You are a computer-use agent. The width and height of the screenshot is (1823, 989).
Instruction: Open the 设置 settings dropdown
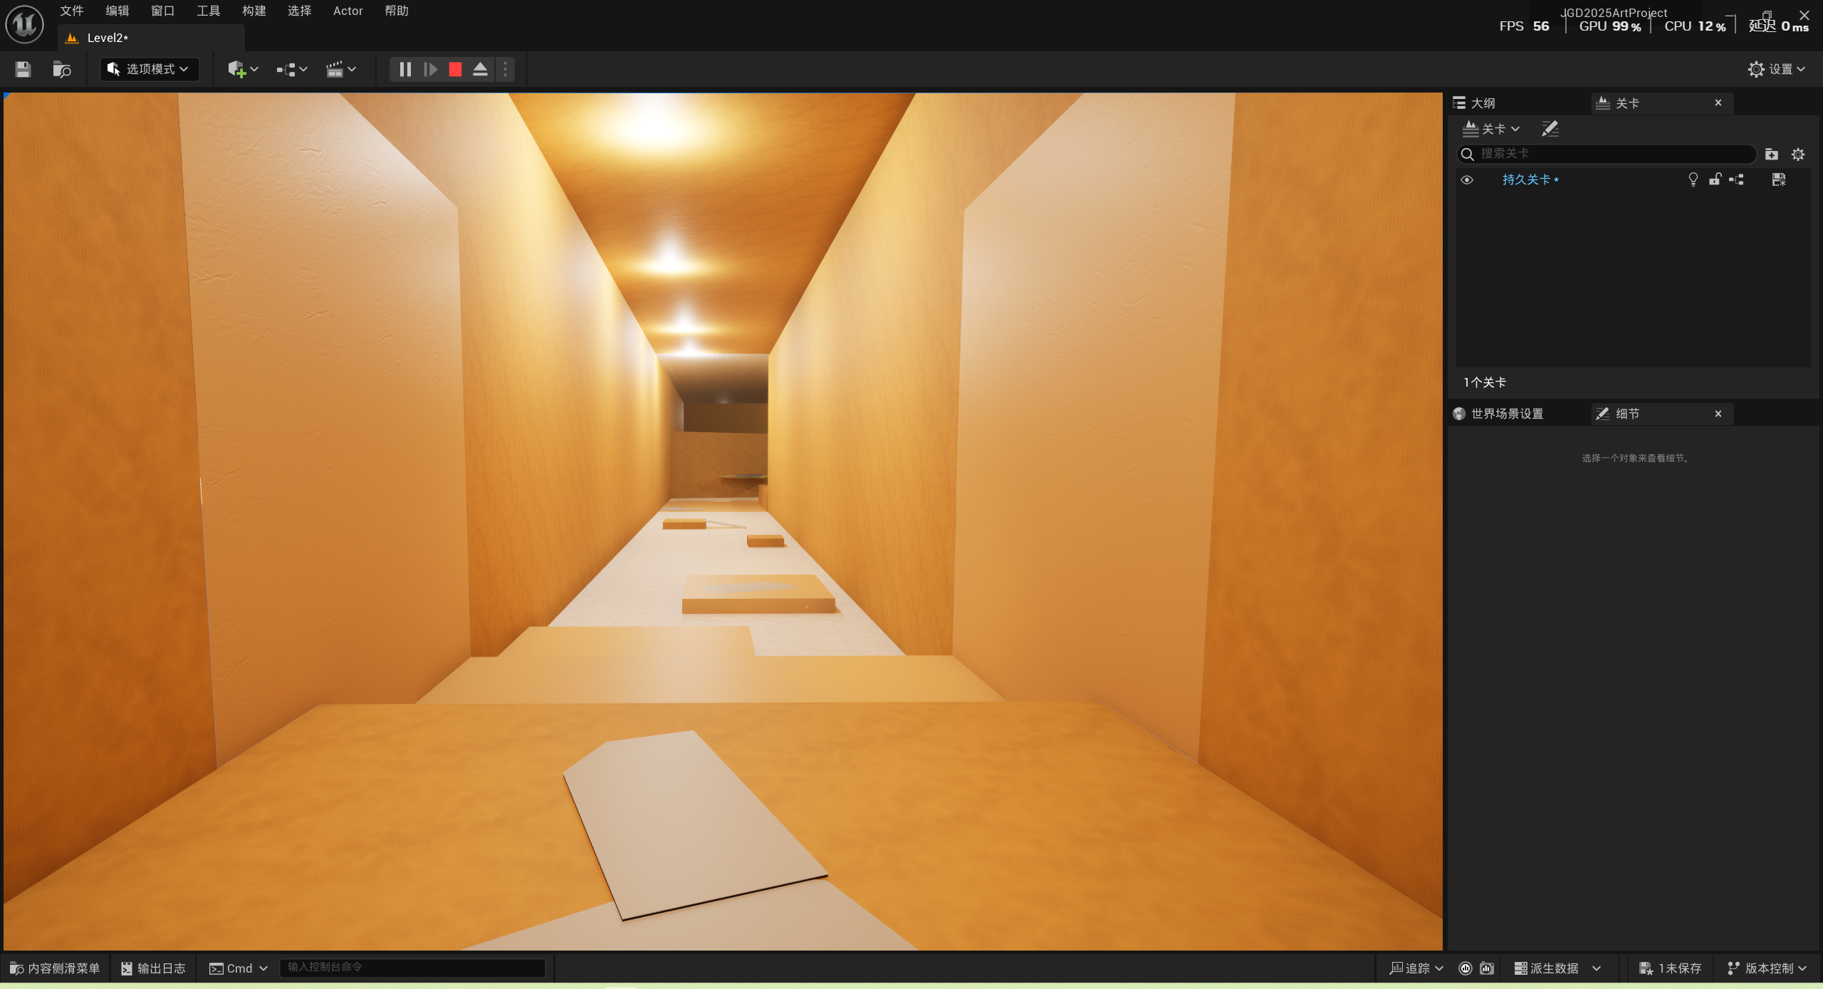point(1777,69)
